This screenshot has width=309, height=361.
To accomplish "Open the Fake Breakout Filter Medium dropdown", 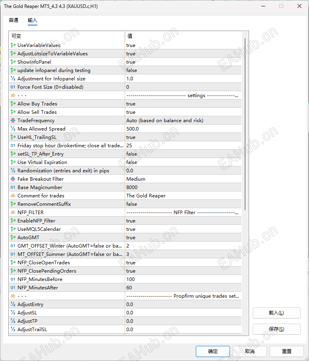I will tap(183, 179).
